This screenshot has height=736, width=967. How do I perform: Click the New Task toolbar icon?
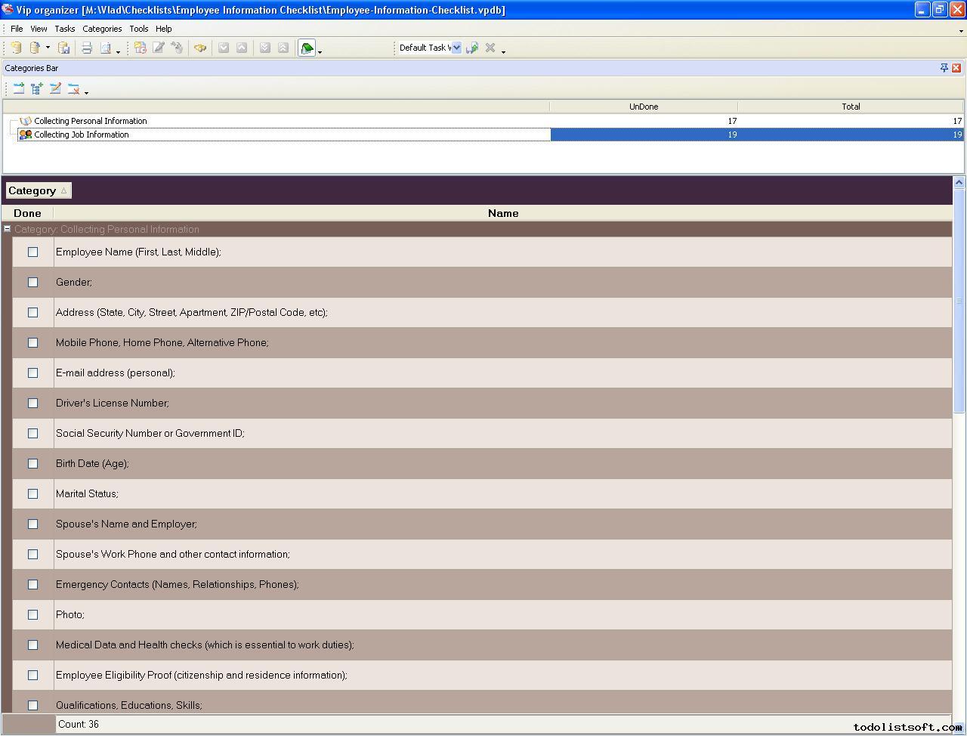[141, 48]
